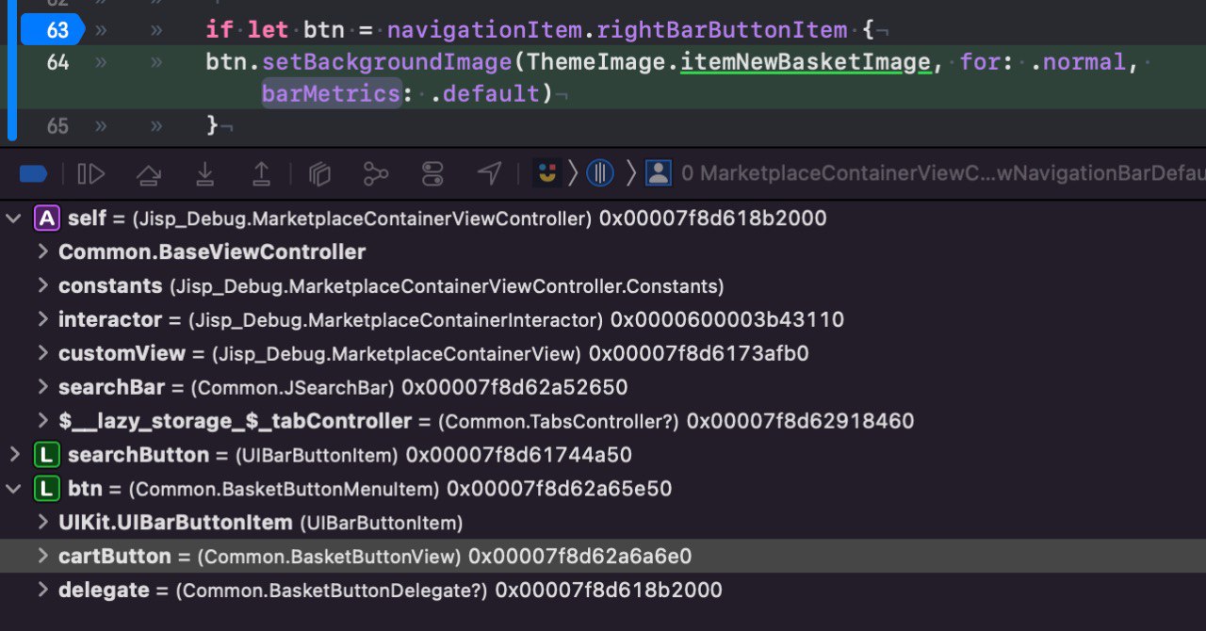Screen dimensions: 1206x631
Task: Click the Simulate Location arrow icon
Action: point(489,172)
